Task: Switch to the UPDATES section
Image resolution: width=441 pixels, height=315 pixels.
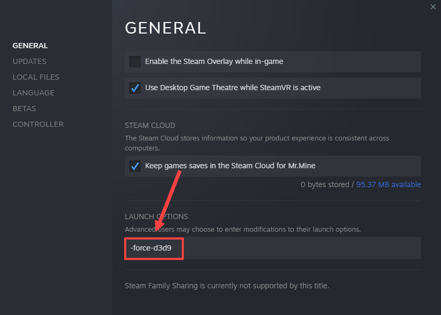Action: pyautogui.click(x=29, y=61)
